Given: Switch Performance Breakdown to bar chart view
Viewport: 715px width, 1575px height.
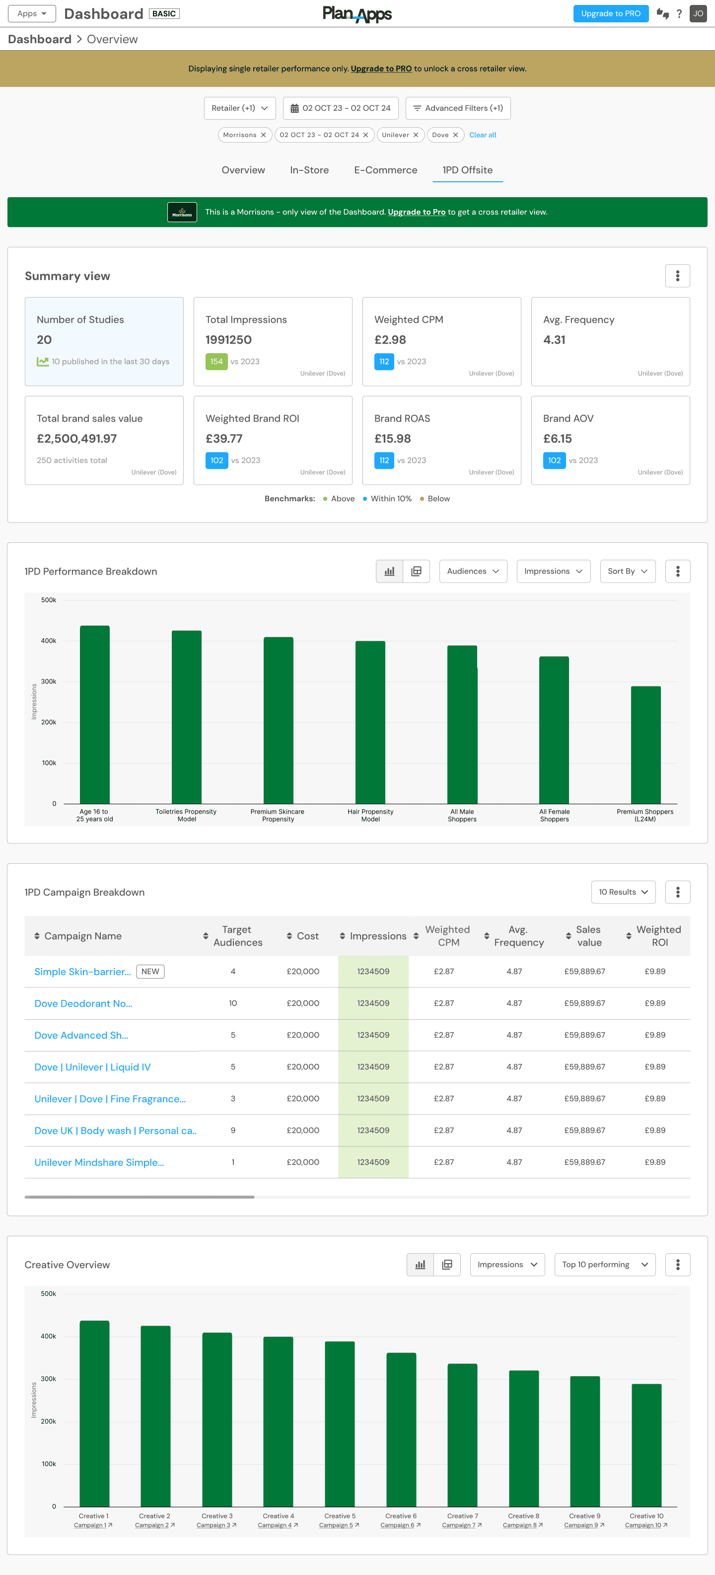Looking at the screenshot, I should [389, 571].
